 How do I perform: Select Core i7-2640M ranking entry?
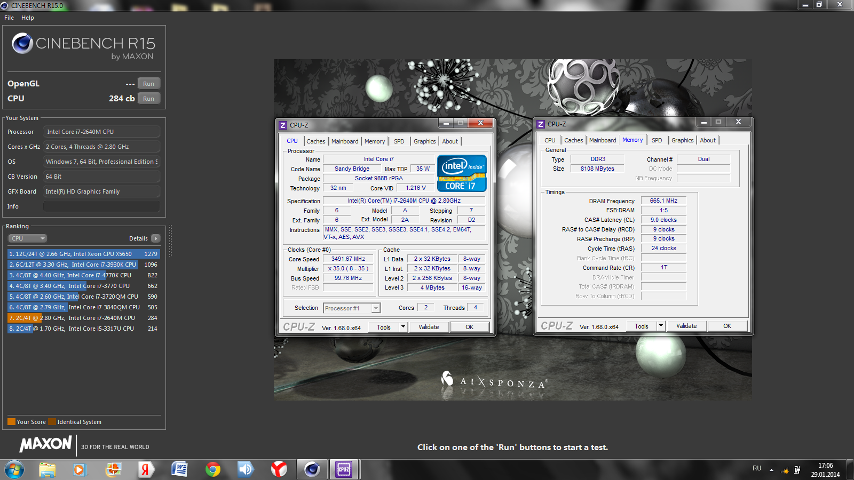click(83, 318)
